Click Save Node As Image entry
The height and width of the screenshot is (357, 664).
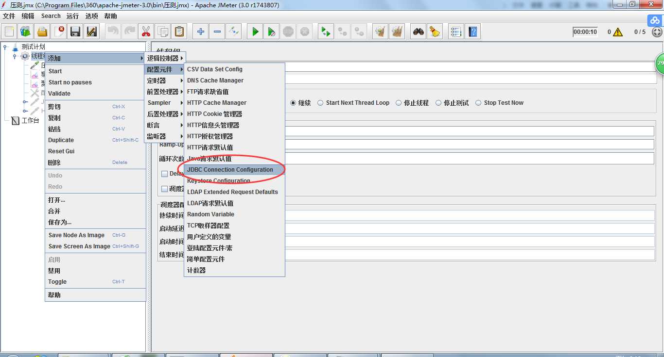pyautogui.click(x=95, y=235)
